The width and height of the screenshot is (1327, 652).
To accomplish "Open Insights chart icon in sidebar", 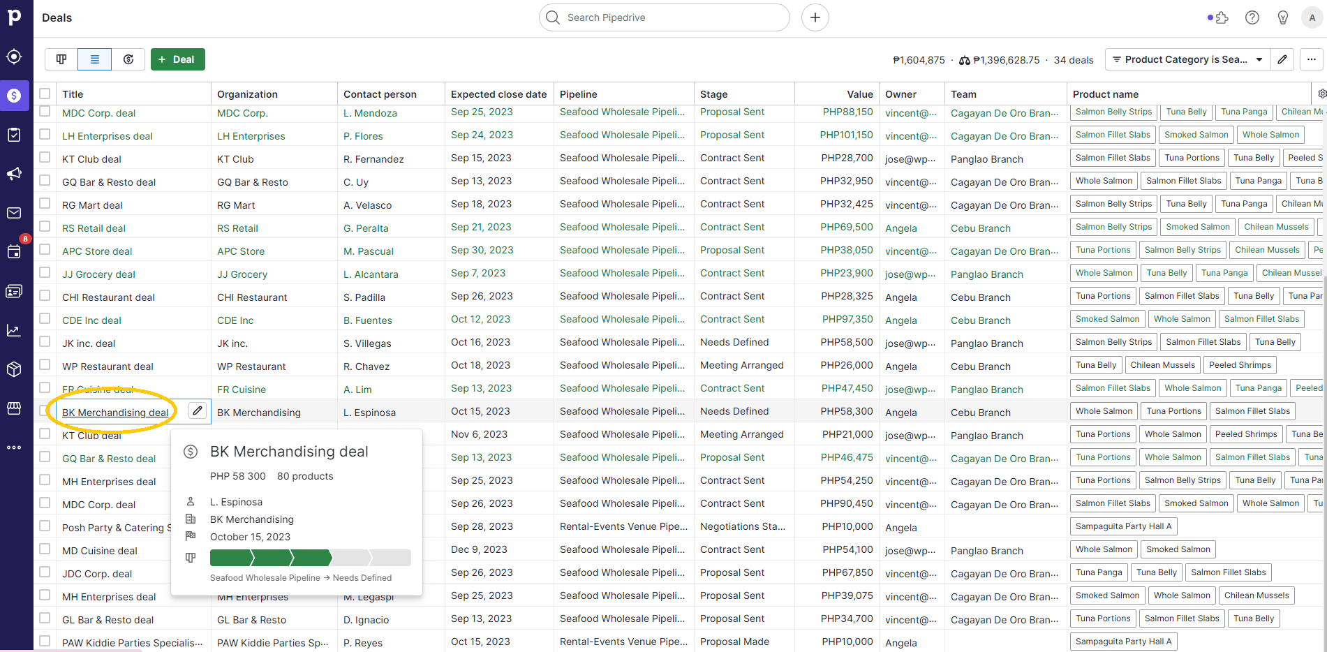I will pyautogui.click(x=15, y=330).
